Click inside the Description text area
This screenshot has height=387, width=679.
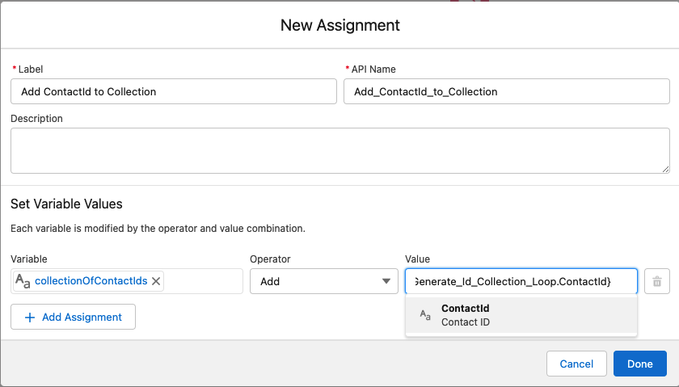click(x=339, y=150)
